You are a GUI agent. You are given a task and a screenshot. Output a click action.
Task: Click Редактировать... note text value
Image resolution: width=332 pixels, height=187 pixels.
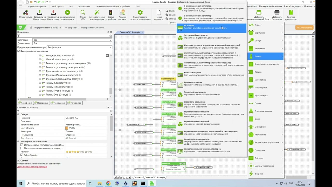[73, 125]
